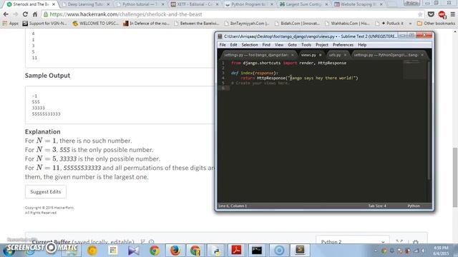Open the Chrome hamburger menu
This screenshot has width=458, height=257.
tap(452, 14)
